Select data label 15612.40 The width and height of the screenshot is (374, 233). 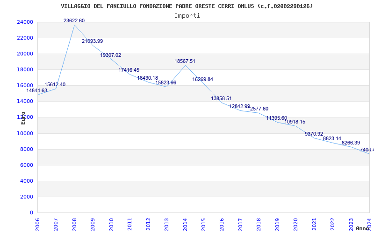point(55,85)
